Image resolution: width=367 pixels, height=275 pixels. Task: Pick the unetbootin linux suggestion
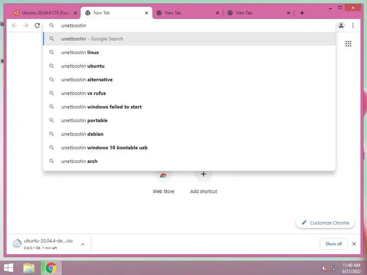pyautogui.click(x=190, y=52)
